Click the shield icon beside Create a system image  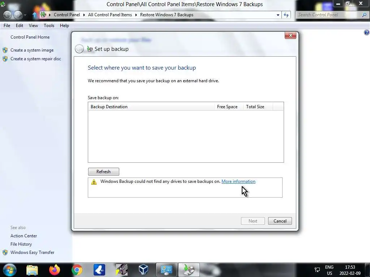pyautogui.click(x=5, y=50)
